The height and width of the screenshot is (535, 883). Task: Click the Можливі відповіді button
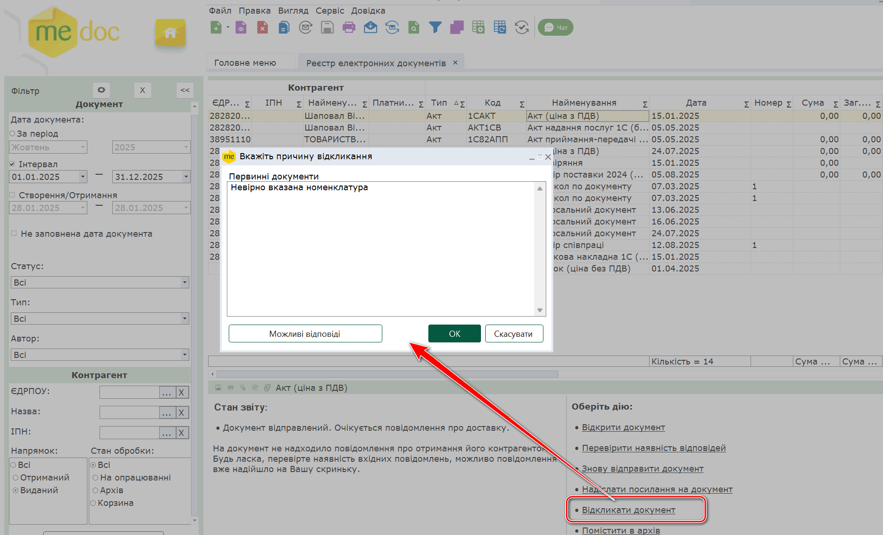(305, 333)
